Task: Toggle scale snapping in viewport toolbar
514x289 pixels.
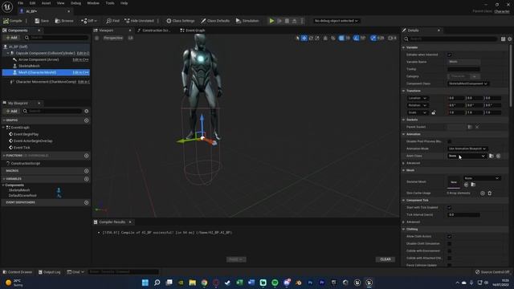Action: coord(373,38)
